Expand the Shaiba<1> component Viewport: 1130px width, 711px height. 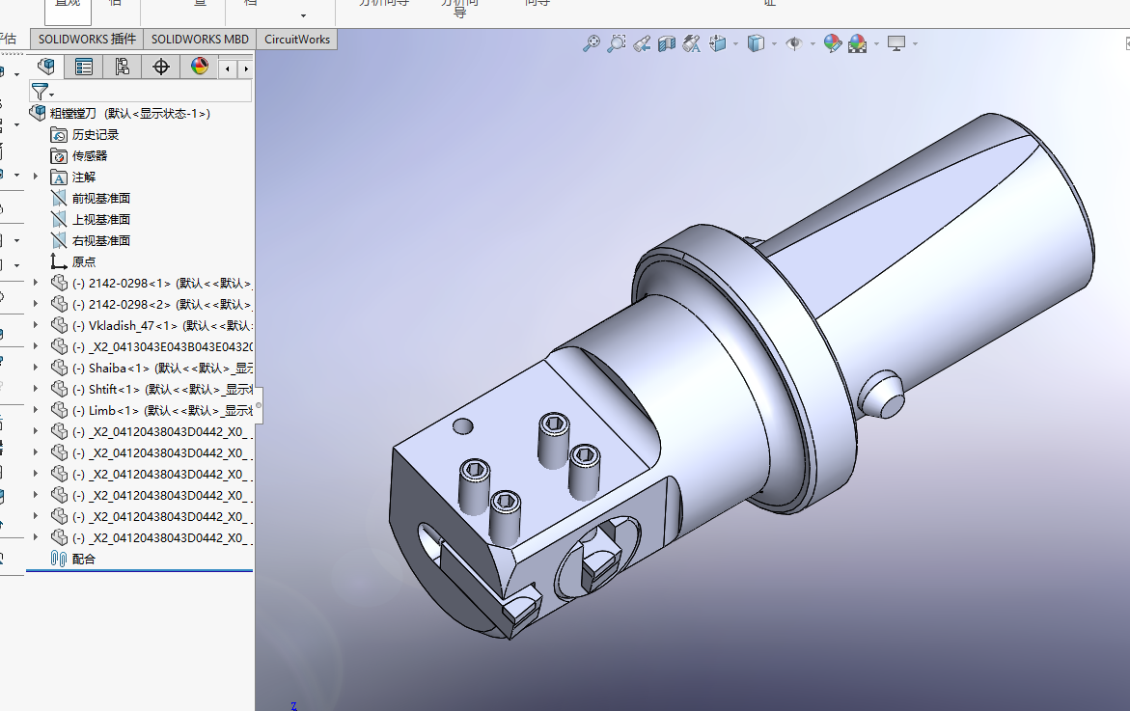[36, 368]
